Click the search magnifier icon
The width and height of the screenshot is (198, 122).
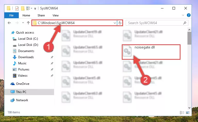coord(185,23)
